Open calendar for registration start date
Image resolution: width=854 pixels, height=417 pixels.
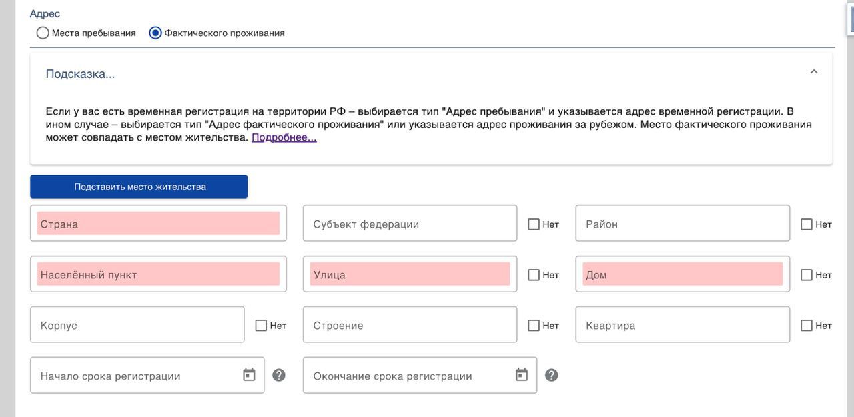(x=249, y=375)
